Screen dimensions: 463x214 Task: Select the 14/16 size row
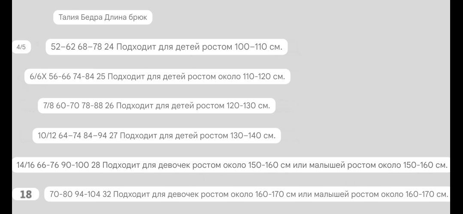coord(232,165)
